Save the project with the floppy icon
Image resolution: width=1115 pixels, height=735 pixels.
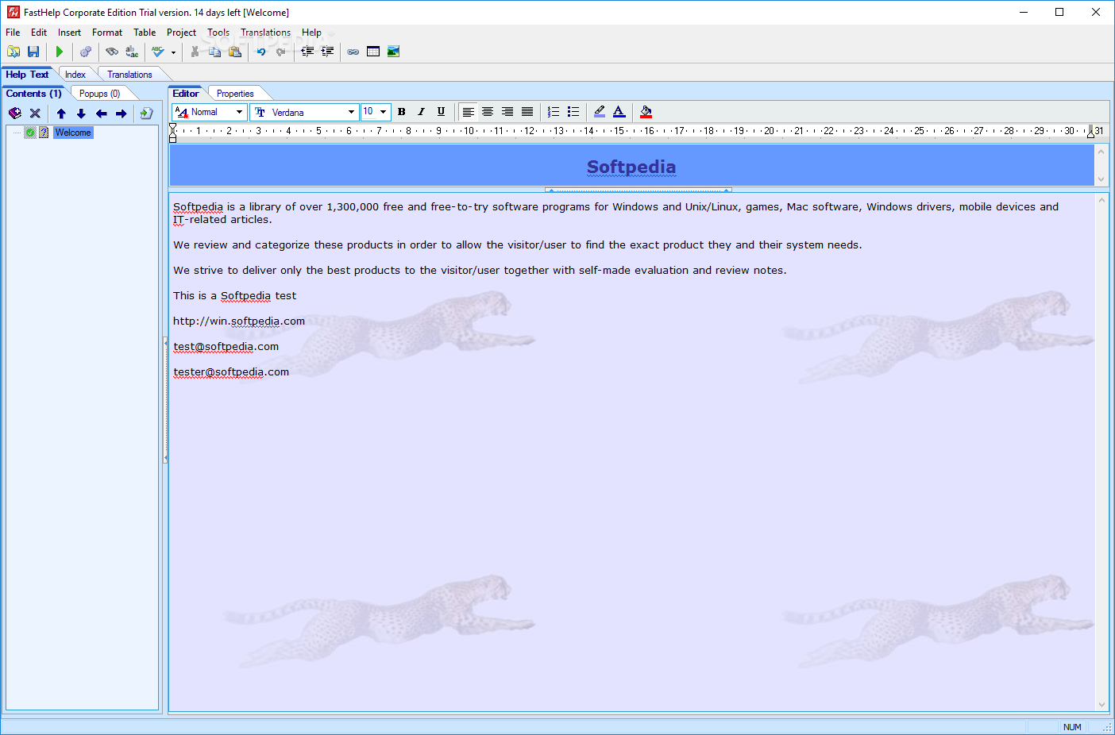[x=33, y=52]
